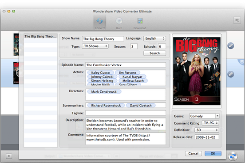Click the Cancel button

(193, 154)
